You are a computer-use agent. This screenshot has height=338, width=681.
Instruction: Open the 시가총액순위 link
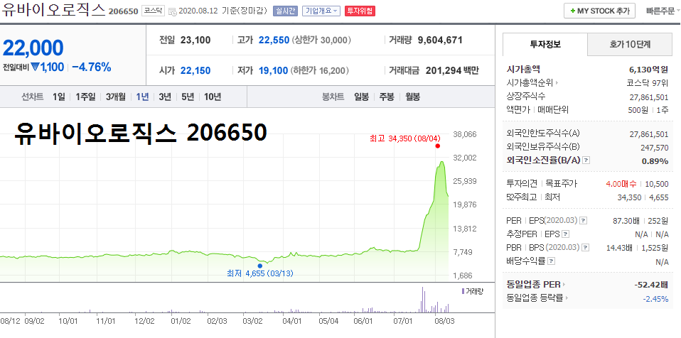coord(532,82)
